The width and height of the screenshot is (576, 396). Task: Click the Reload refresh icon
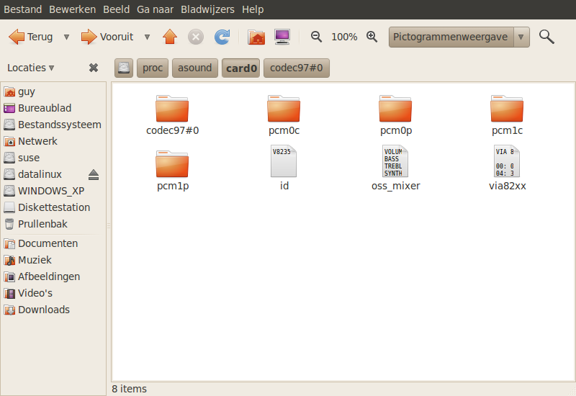click(x=222, y=37)
